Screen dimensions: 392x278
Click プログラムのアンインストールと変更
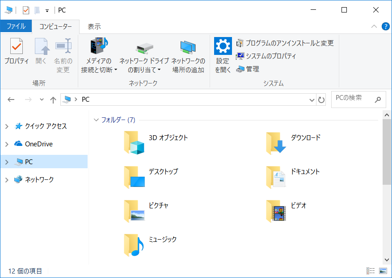pyautogui.click(x=285, y=43)
